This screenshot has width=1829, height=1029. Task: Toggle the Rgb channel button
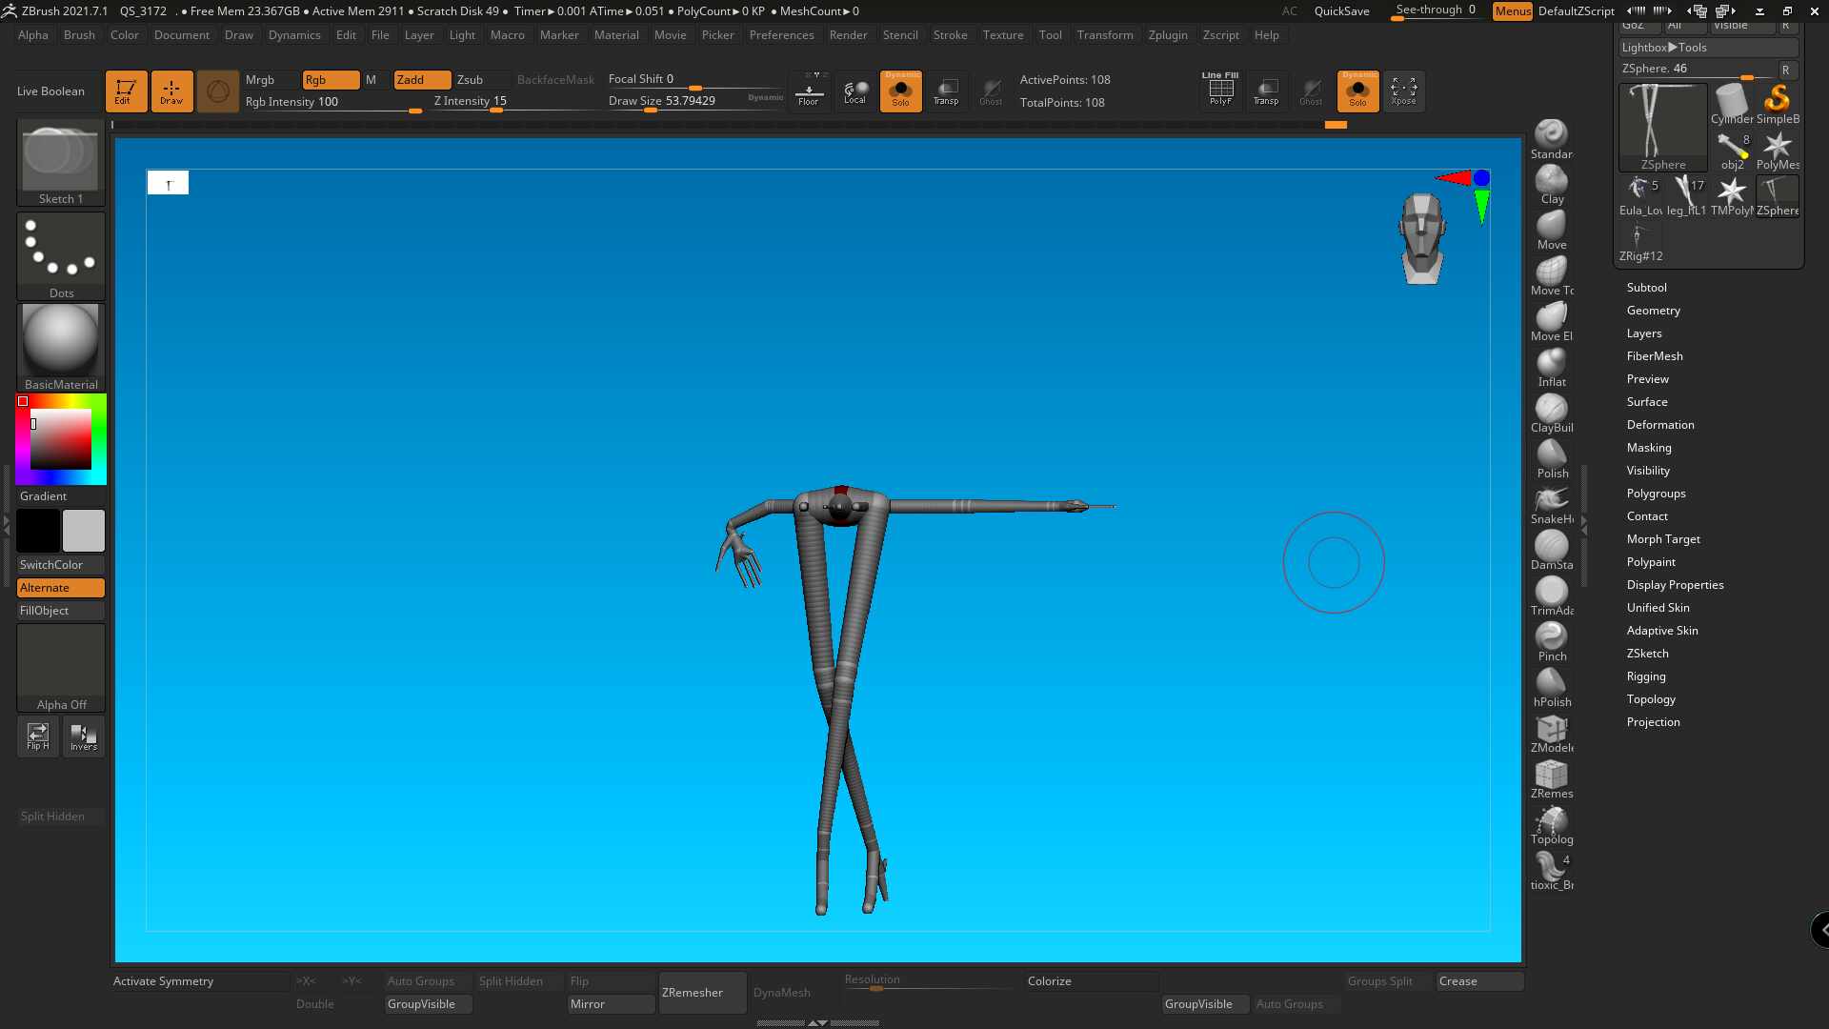pos(331,80)
